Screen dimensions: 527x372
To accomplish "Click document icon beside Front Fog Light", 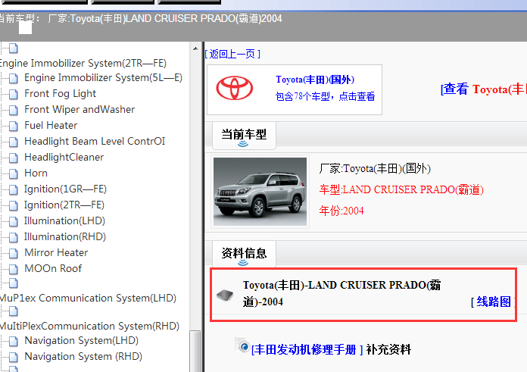I will point(14,94).
